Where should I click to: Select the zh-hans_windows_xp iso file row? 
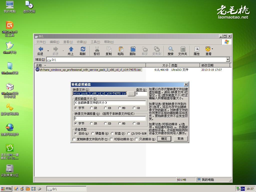88,70
